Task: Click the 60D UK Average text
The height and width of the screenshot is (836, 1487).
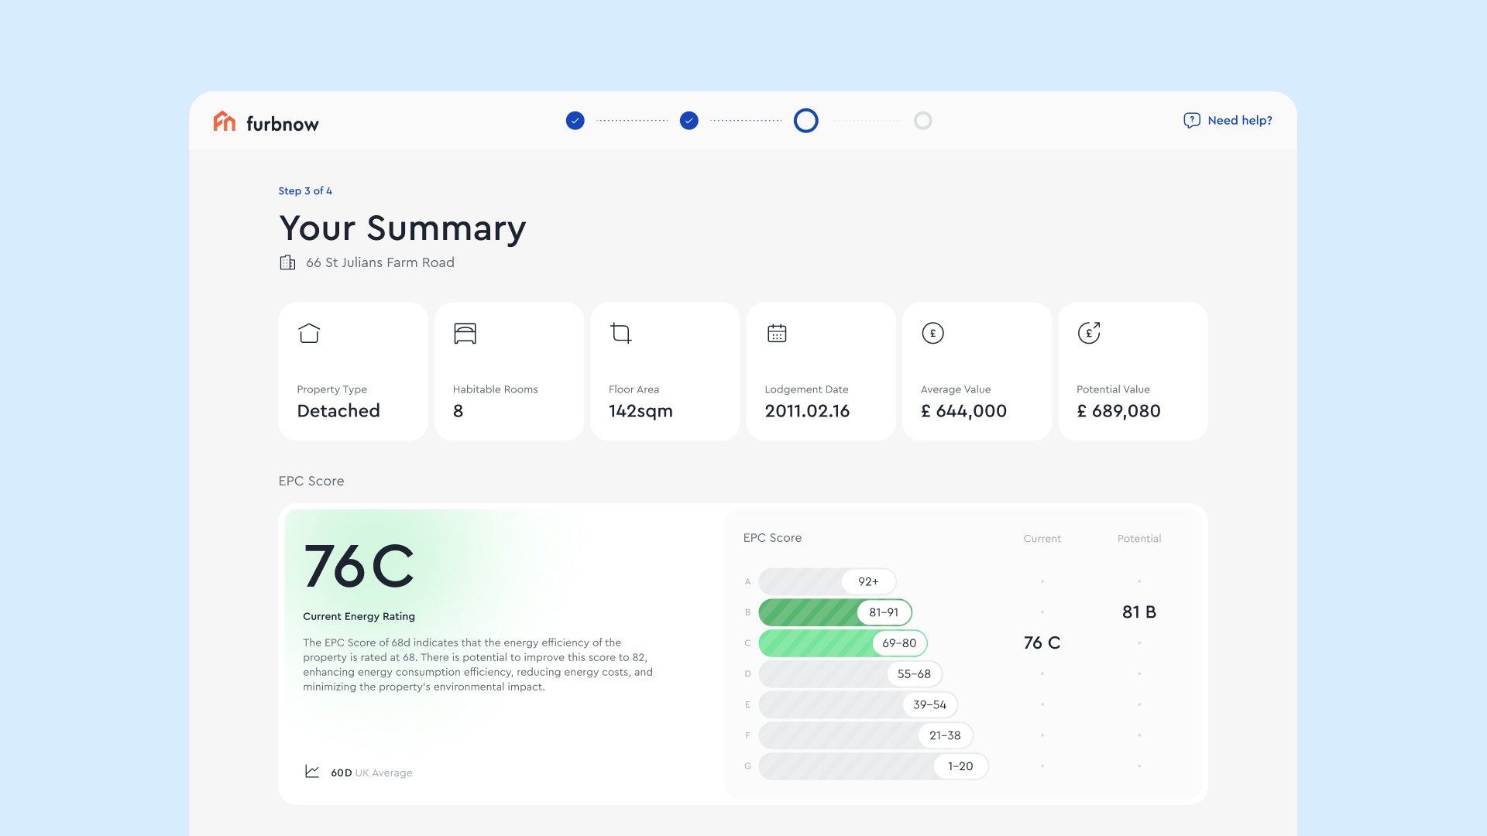Action: pyautogui.click(x=371, y=773)
